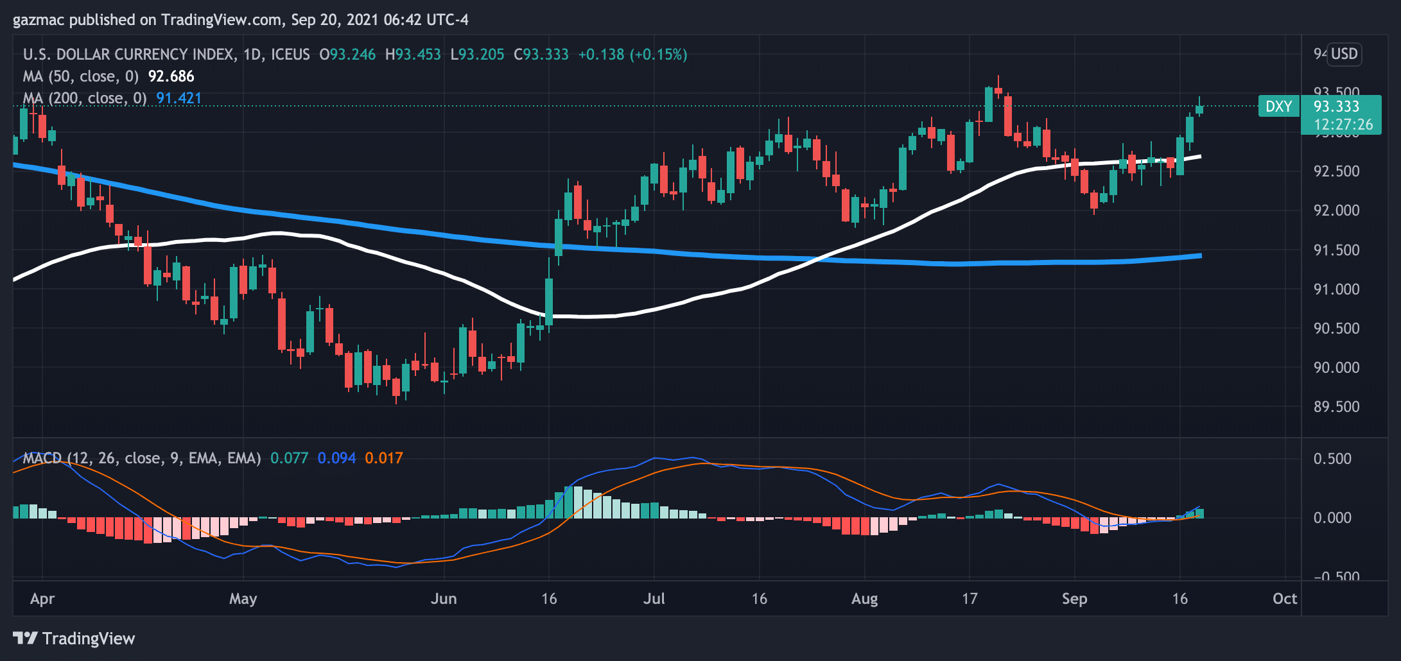Click the TradingView logo at bottom left
Viewport: 1401px width, 661px height.
[73, 639]
